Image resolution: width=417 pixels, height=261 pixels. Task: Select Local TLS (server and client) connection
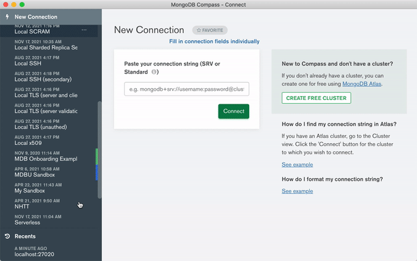coord(49,93)
